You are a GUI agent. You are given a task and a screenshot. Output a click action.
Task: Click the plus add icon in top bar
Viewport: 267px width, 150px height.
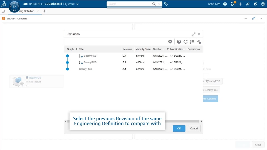240,4
